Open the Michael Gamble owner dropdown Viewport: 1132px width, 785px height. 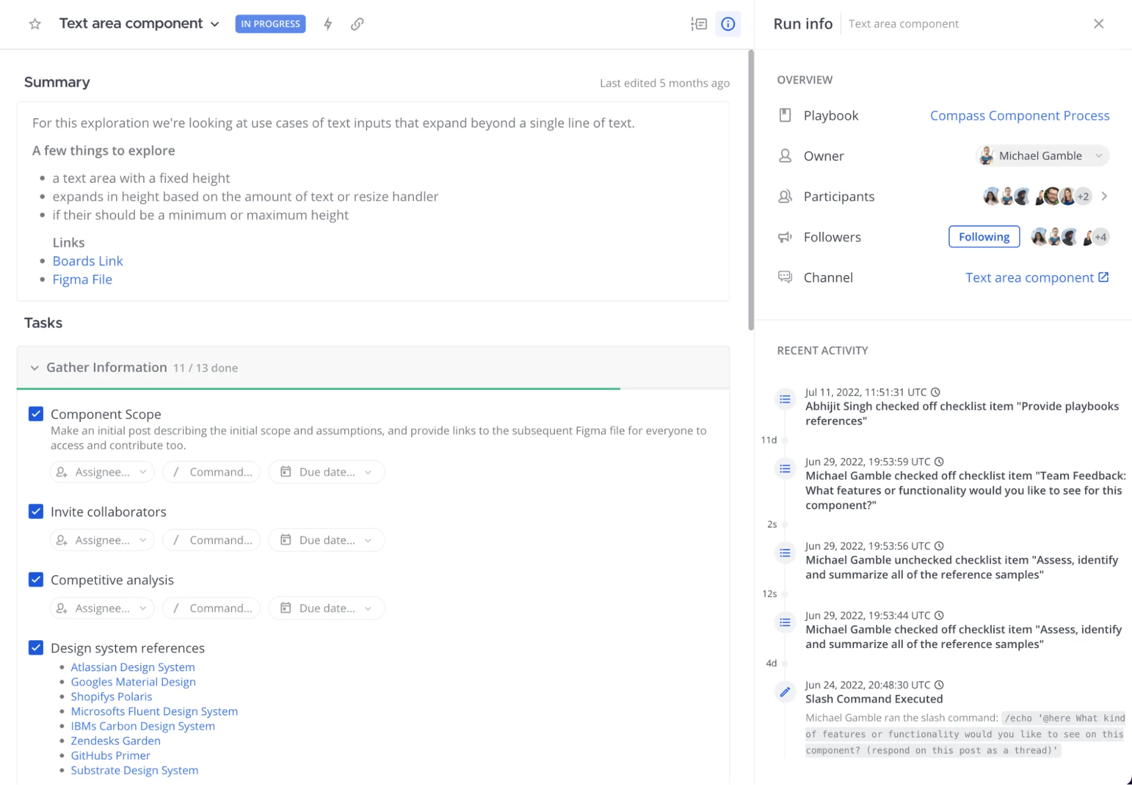coord(1042,156)
